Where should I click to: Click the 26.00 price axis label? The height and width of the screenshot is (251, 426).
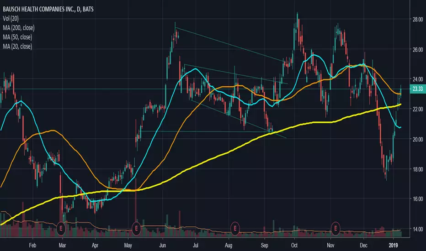(418, 50)
